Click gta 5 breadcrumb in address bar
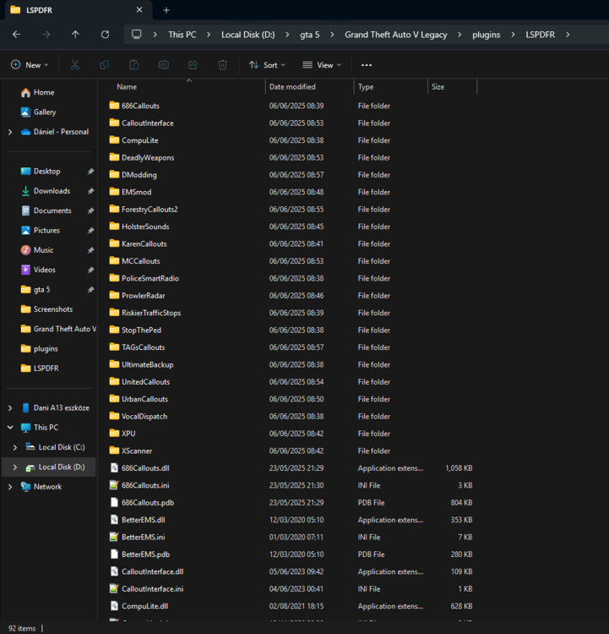 click(x=309, y=35)
